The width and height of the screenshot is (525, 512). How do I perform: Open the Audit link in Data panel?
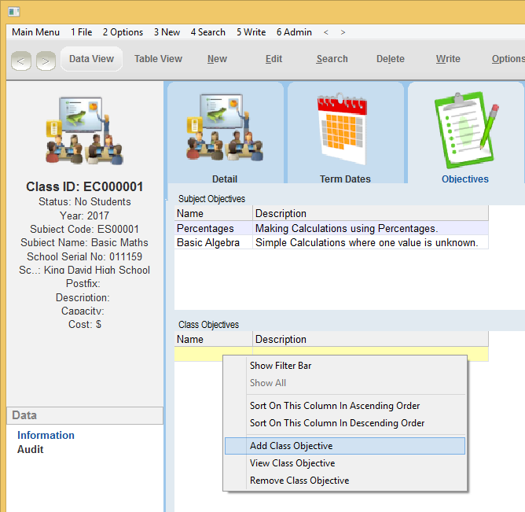pyautogui.click(x=31, y=450)
